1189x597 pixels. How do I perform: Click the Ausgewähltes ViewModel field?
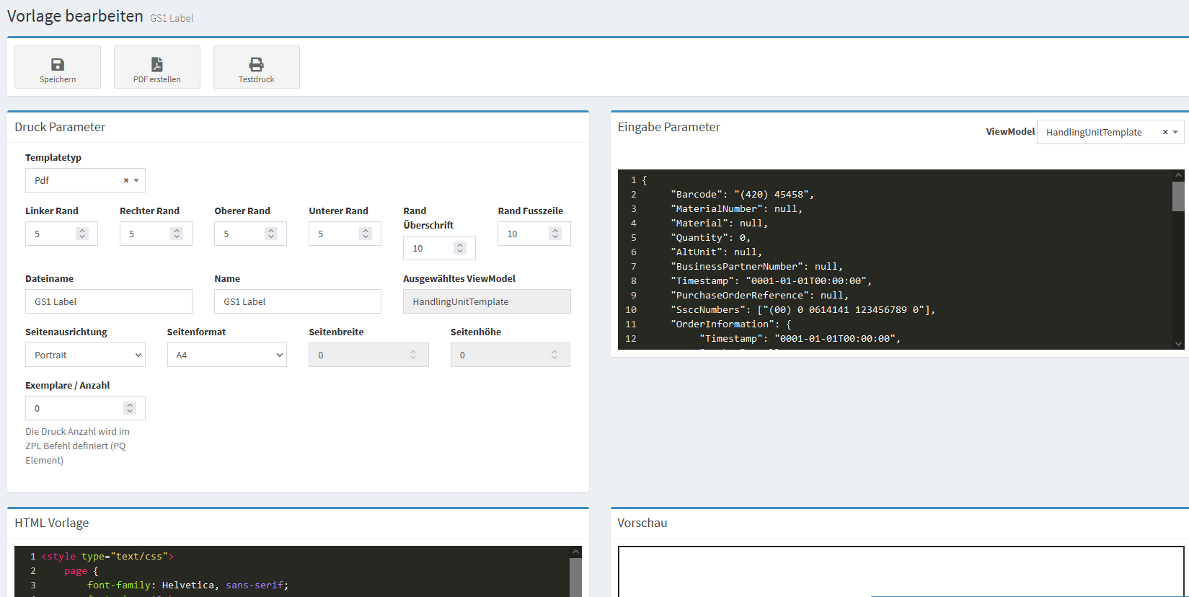(487, 301)
